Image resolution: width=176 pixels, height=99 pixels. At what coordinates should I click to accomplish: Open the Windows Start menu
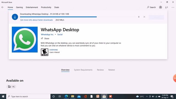point(3,97)
